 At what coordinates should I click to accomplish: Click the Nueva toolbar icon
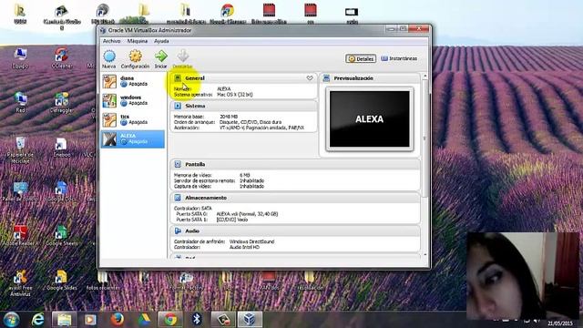click(109, 59)
